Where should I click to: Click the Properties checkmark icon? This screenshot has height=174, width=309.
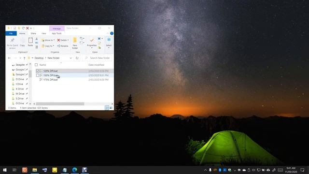(x=92, y=40)
